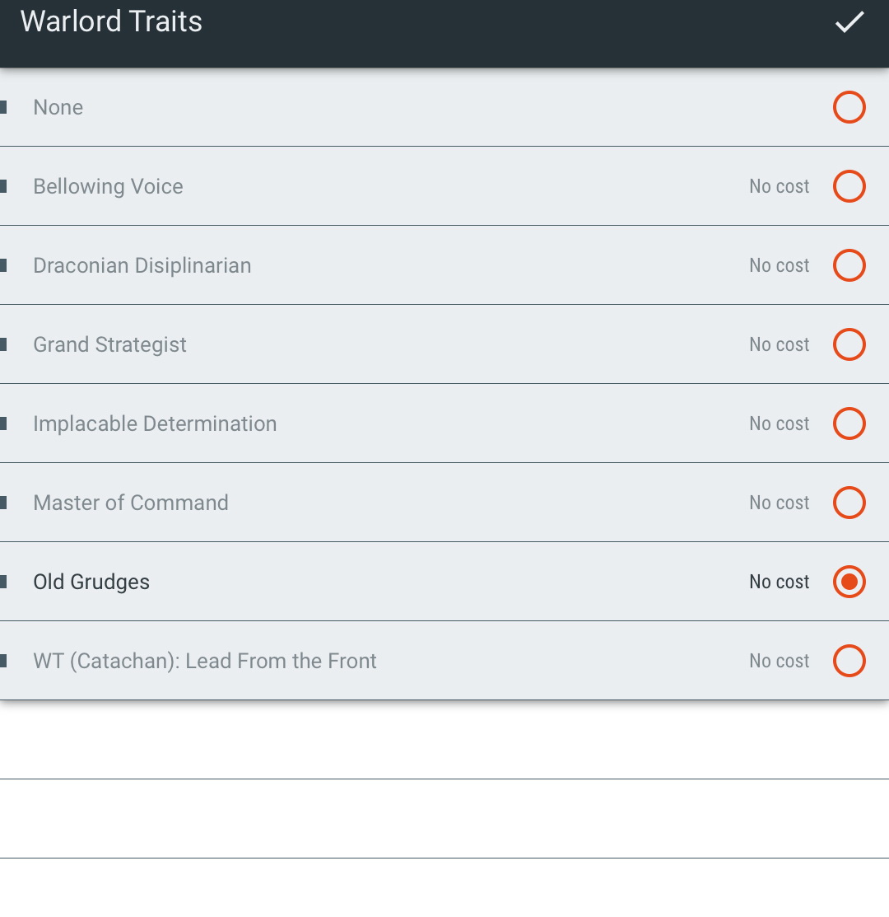
Task: Click the Implacable Determination label
Action: pyautogui.click(x=155, y=424)
